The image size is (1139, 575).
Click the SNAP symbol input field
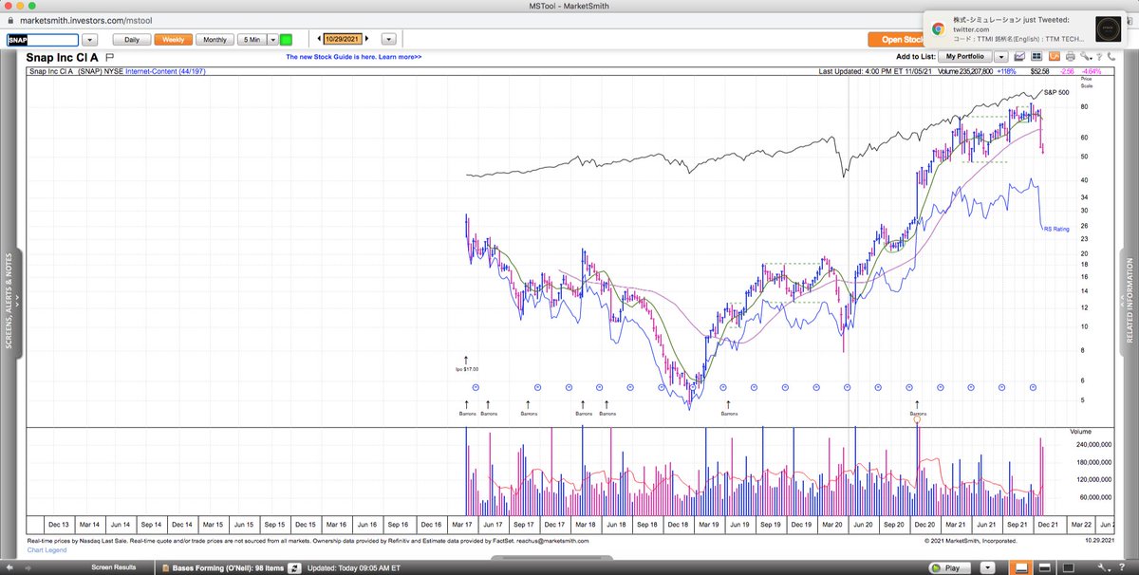[43, 40]
